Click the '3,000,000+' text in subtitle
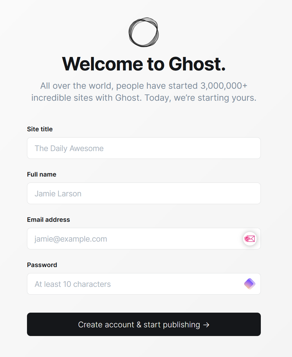The height and width of the screenshot is (357, 292). [x=224, y=86]
